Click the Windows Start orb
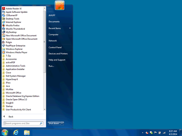This screenshot has width=182, height=136. click(5, 133)
